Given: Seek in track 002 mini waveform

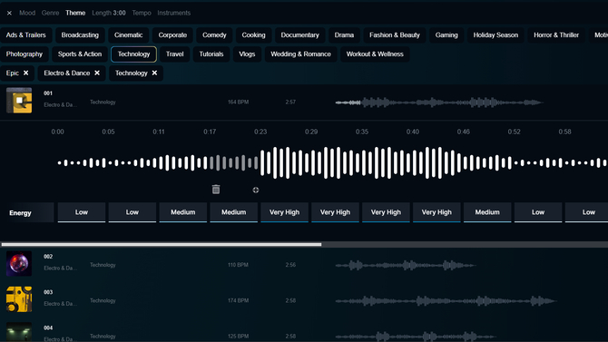Looking at the screenshot, I should [x=406, y=265].
